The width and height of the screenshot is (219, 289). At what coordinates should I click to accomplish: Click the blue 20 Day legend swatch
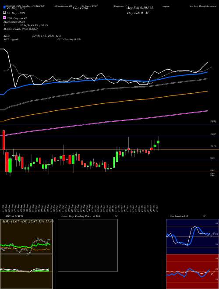tap(5, 8)
